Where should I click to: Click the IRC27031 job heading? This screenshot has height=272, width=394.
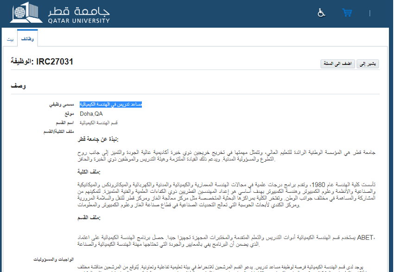click(42, 62)
